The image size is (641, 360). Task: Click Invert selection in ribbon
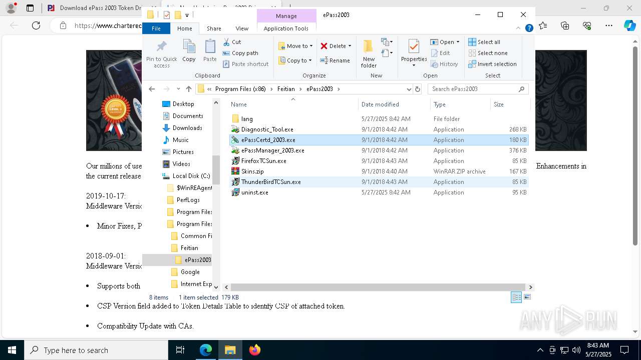492,64
